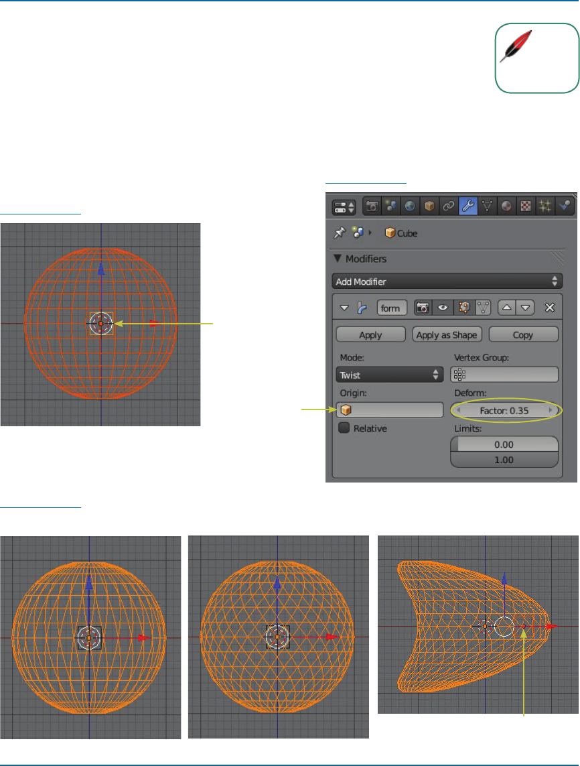Click the Copy button
580x766 pixels.
[x=523, y=334]
